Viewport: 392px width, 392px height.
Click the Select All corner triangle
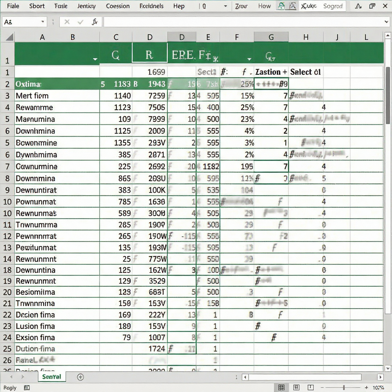(9, 37)
